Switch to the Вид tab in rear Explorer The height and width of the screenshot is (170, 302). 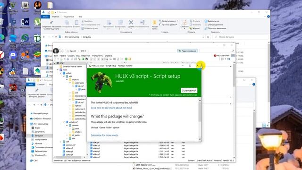pyautogui.click(x=80, y=17)
